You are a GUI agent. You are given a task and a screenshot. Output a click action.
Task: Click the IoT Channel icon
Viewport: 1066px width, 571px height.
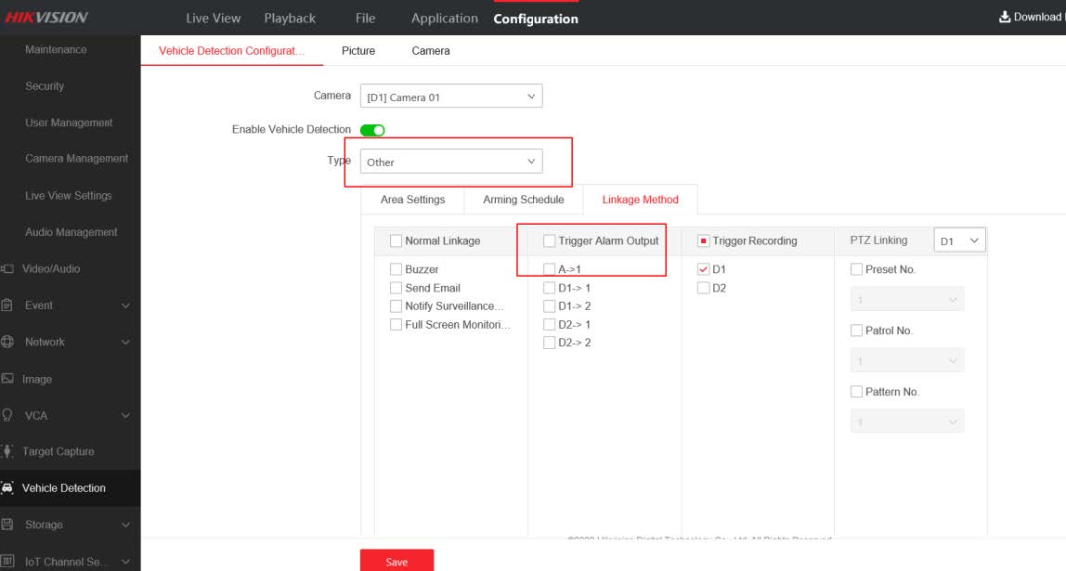pos(7,562)
